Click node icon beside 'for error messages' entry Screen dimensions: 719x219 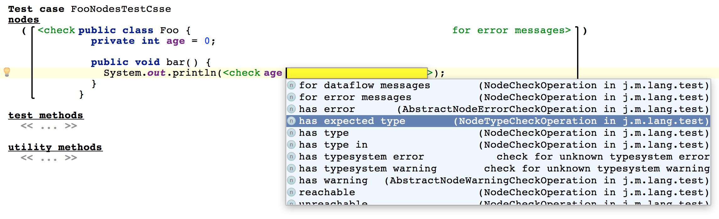[x=291, y=97]
